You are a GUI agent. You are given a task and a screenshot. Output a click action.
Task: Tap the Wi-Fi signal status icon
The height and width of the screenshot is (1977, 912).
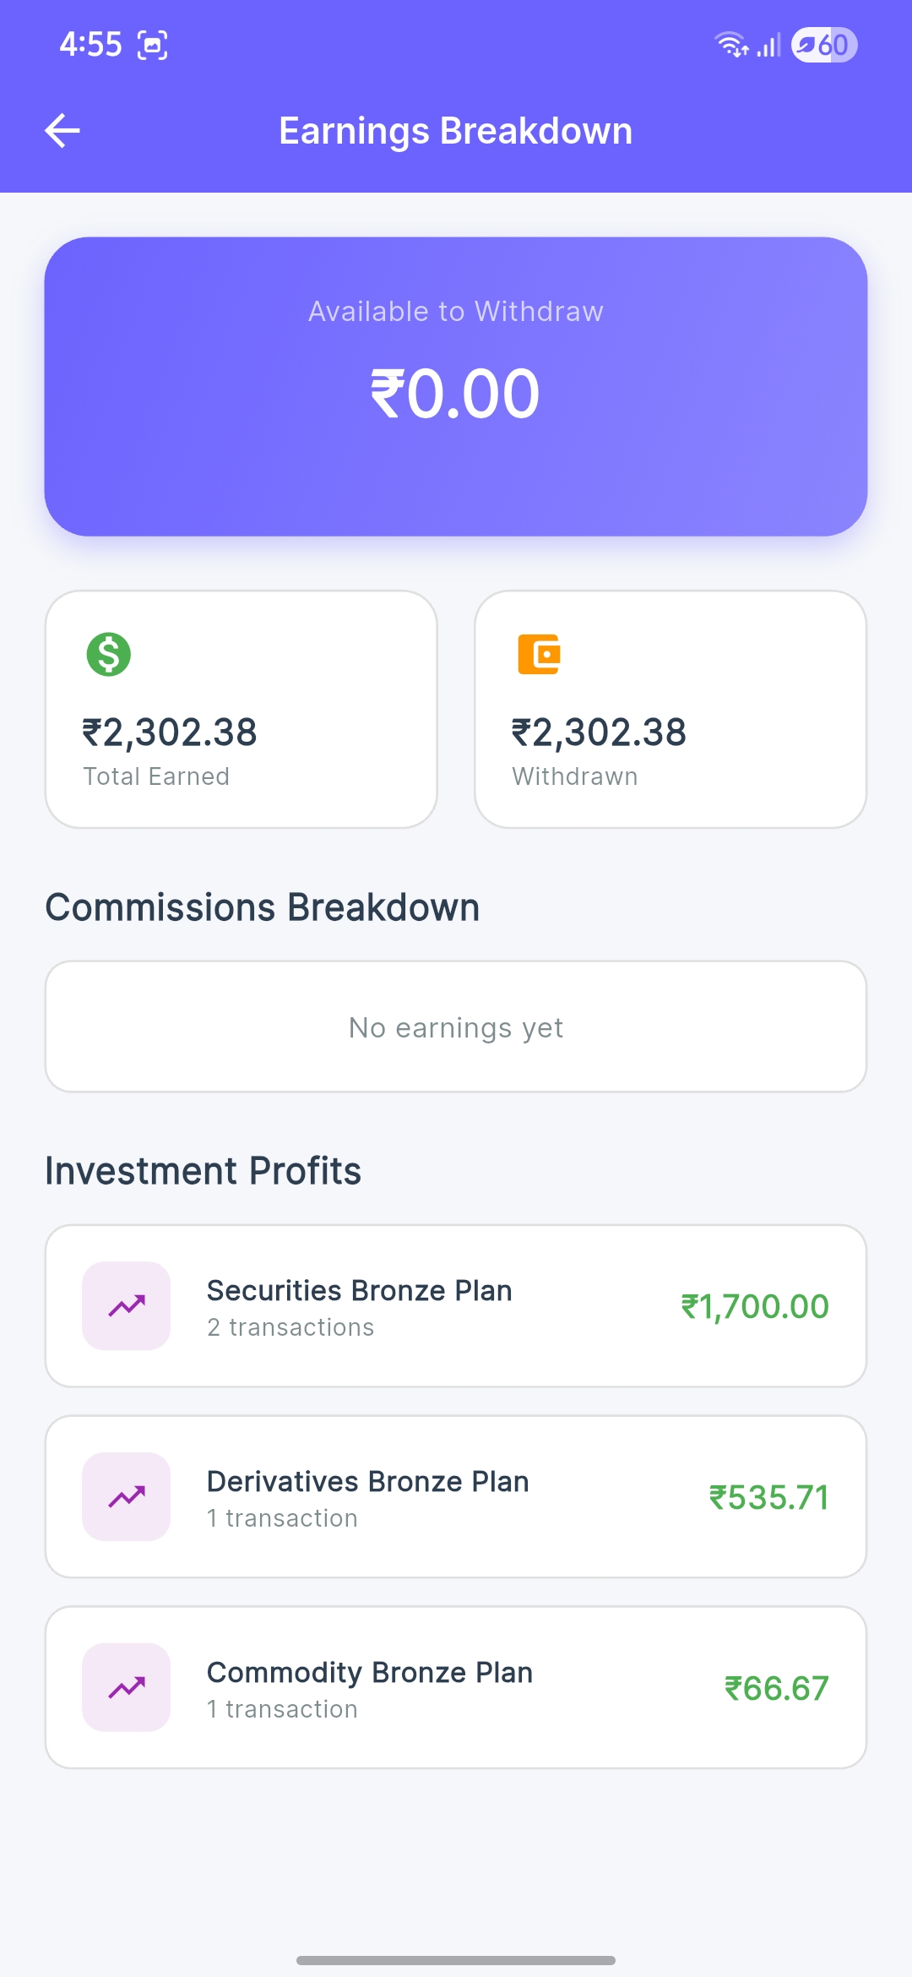pos(731,45)
